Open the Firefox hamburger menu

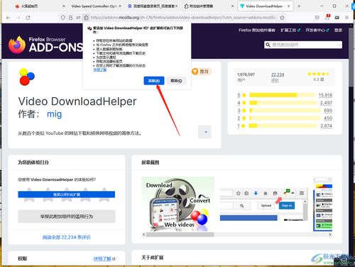(x=346, y=18)
